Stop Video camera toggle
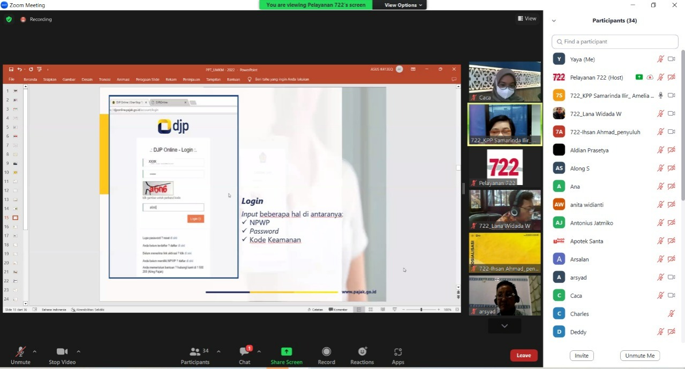685x369 pixels. [62, 352]
